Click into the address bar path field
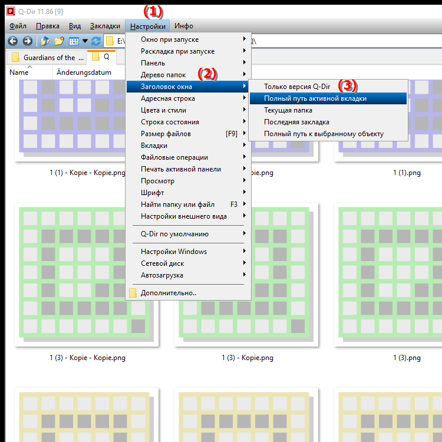 click(x=347, y=41)
